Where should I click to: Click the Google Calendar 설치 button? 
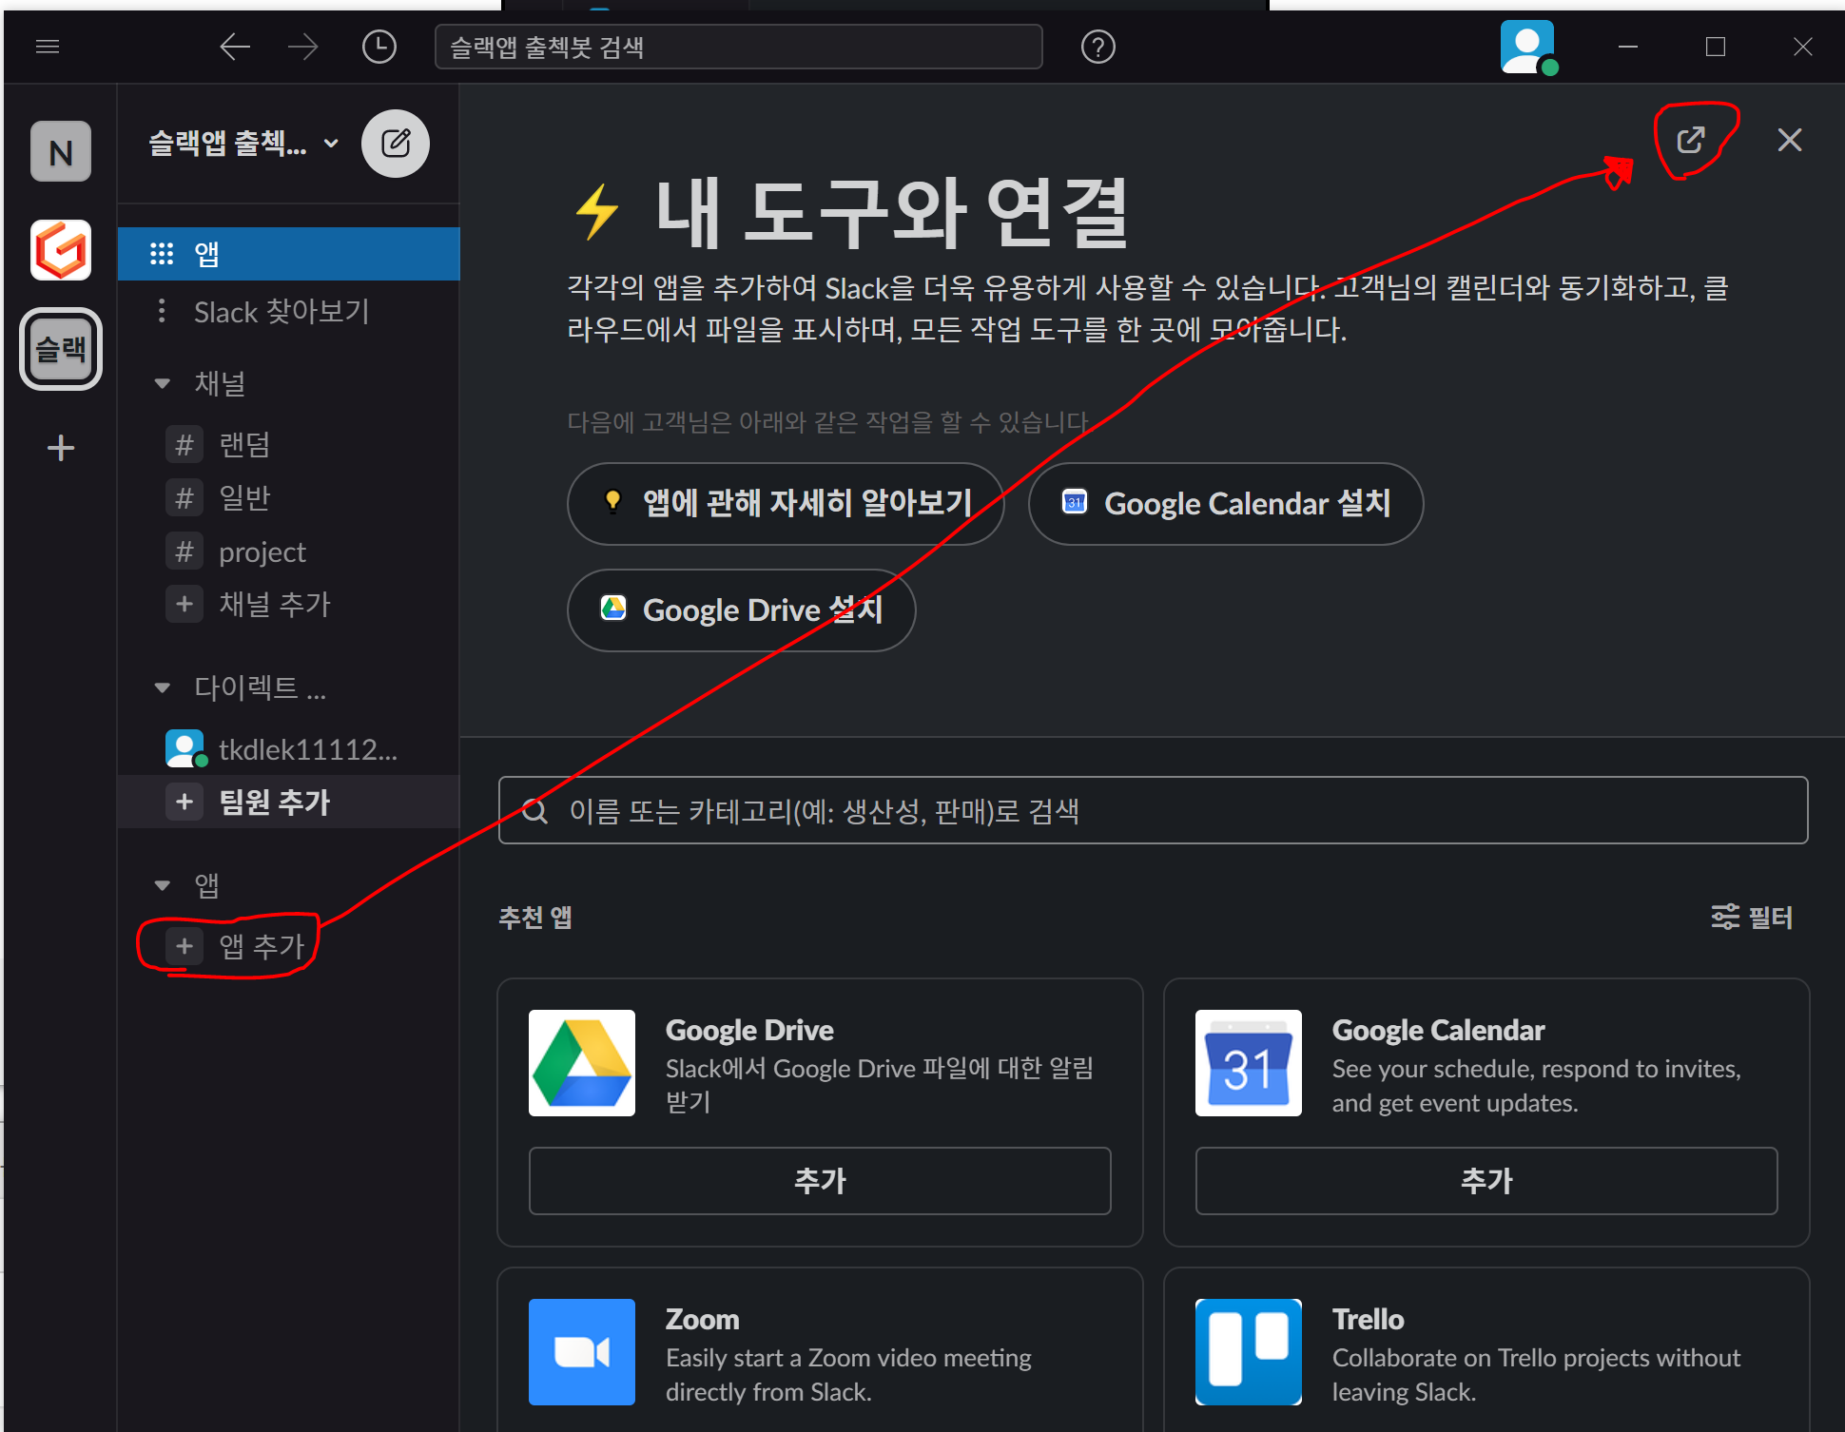click(1225, 504)
